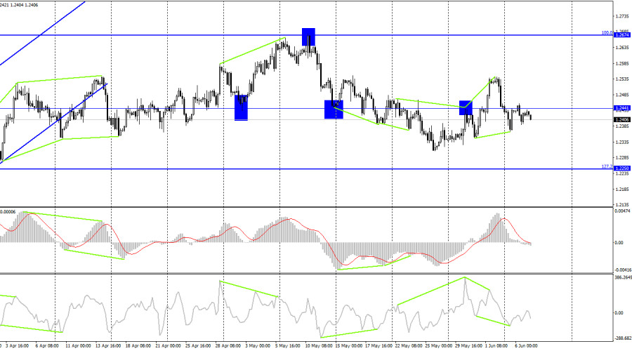Image resolution: width=632 pixels, height=351 pixels.
Task: Click the -0.00416 MACD scale value
Action: [x=622, y=270]
